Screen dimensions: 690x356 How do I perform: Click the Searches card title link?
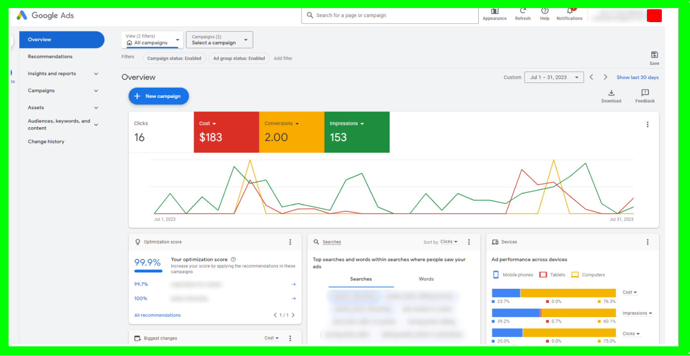click(332, 242)
